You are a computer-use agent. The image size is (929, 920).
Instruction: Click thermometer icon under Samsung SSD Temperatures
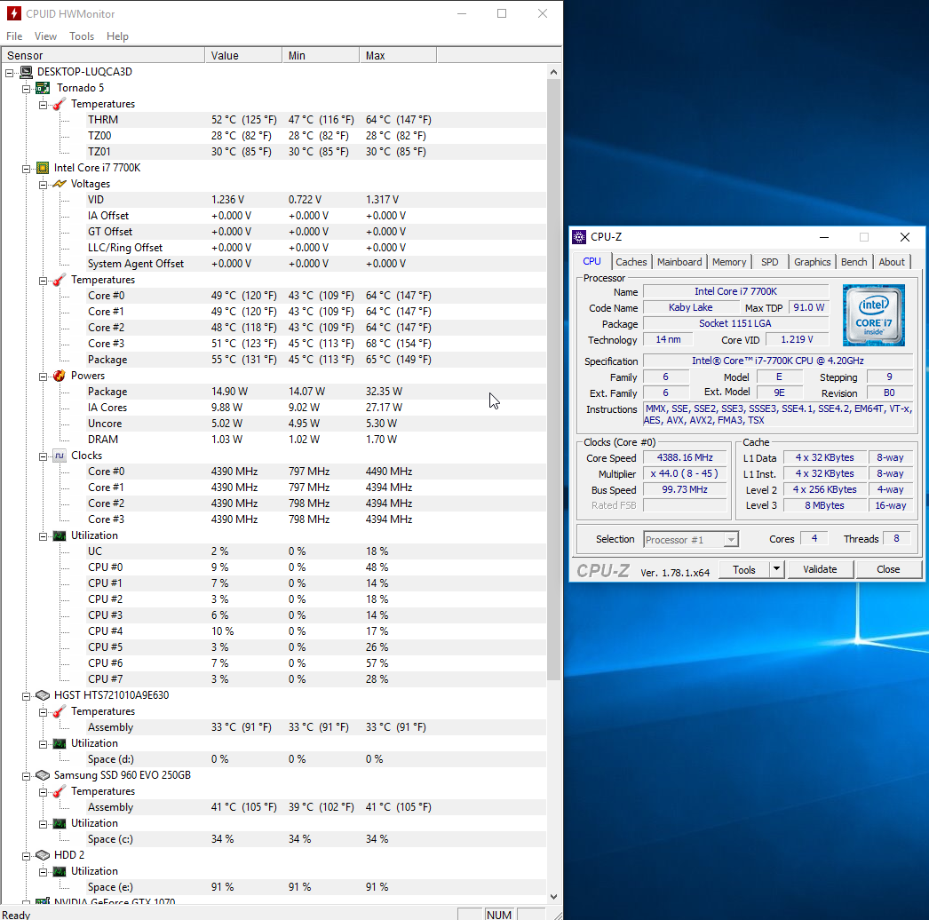tap(60, 791)
